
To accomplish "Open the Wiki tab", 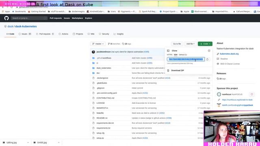I will [x=91, y=34].
